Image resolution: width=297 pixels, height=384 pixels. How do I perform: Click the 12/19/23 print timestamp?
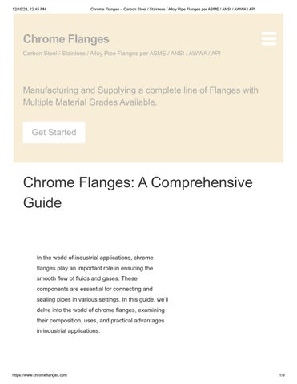click(x=30, y=9)
